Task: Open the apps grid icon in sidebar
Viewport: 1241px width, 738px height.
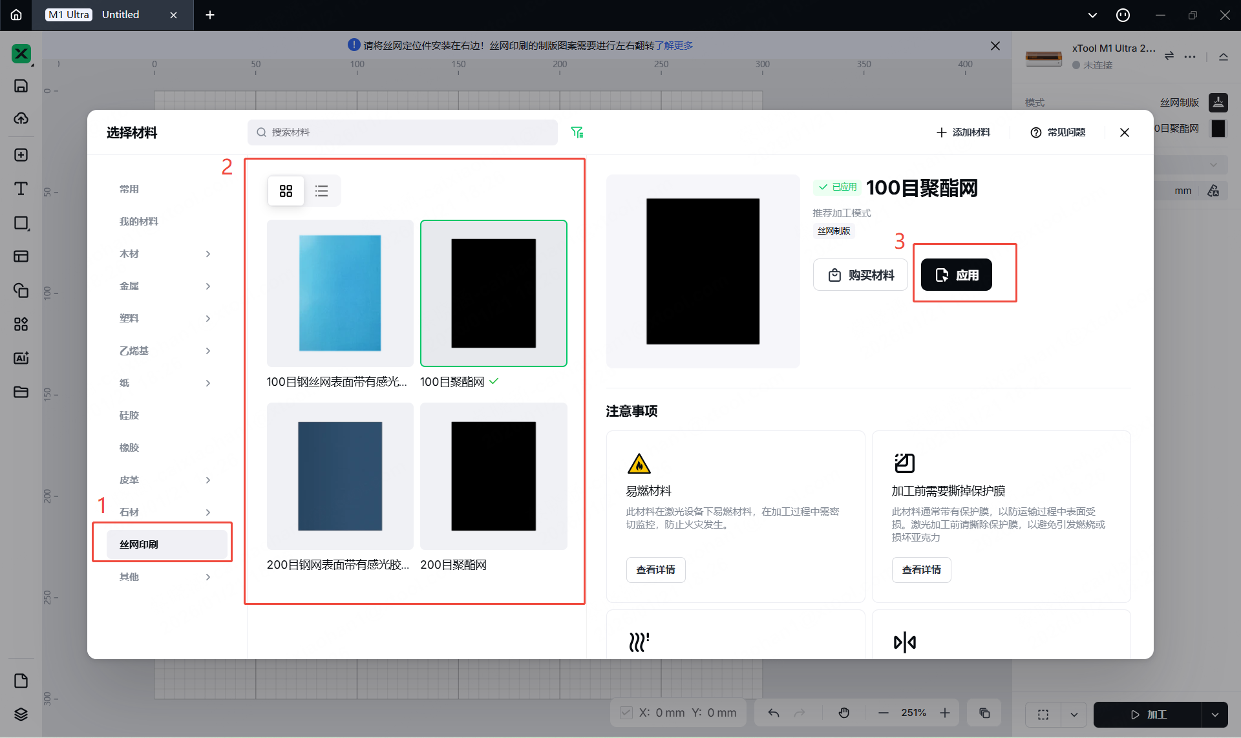Action: coord(21,324)
